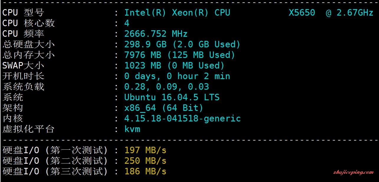Viewport: 379px width, 182px height.
Task: Click the 虚拟化平台 label
Action: (x=29, y=129)
